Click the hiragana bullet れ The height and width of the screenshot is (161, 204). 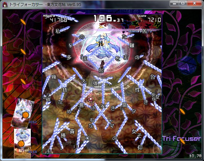click(x=103, y=106)
